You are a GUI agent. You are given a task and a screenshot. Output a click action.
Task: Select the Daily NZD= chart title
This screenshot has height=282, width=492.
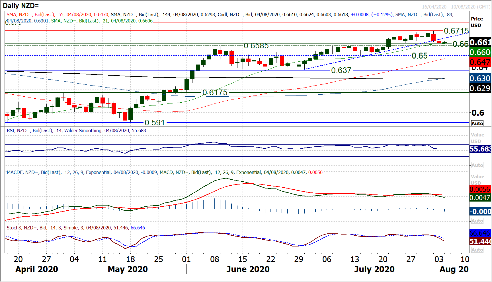coord(21,6)
